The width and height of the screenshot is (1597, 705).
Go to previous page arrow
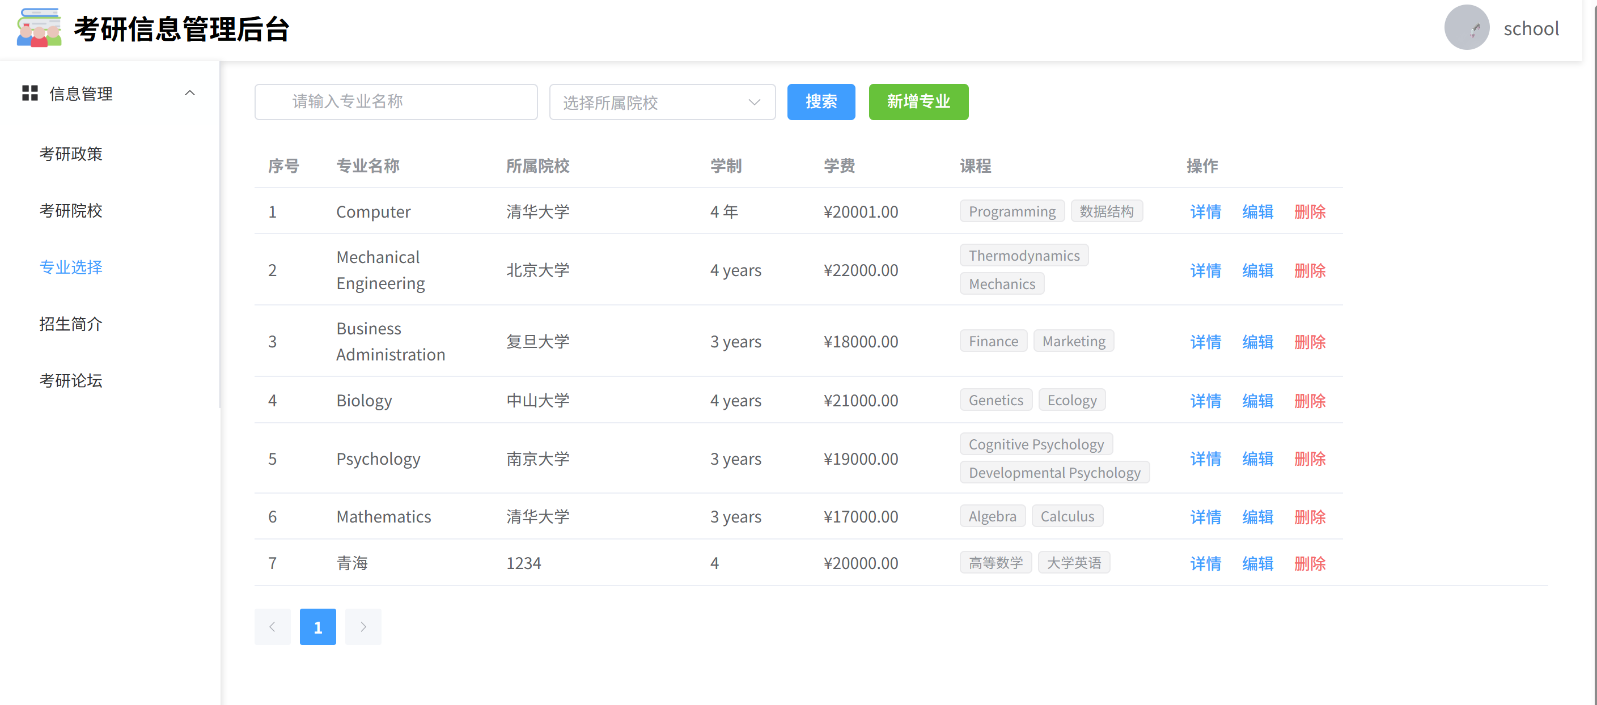point(272,626)
